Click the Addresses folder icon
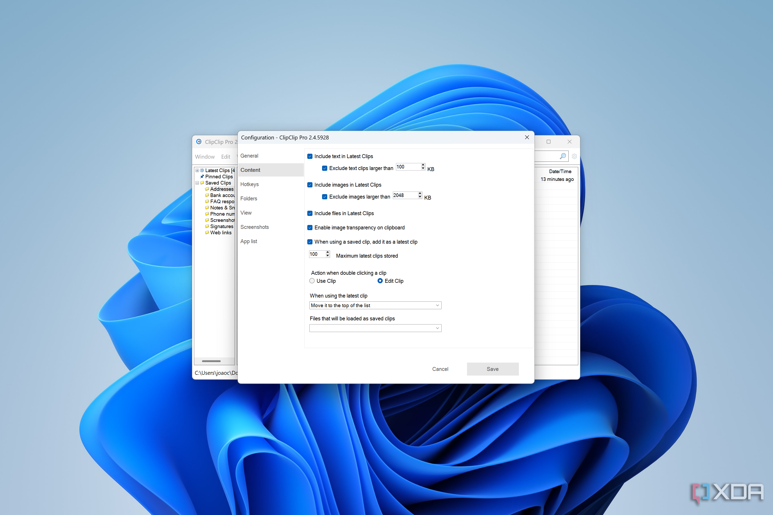 [207, 189]
